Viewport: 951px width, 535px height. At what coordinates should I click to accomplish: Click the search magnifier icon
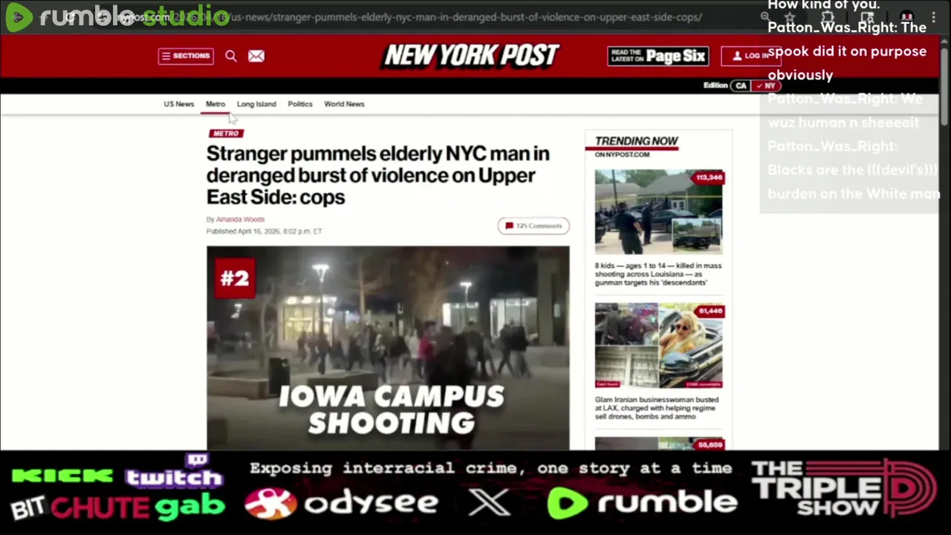pos(231,56)
